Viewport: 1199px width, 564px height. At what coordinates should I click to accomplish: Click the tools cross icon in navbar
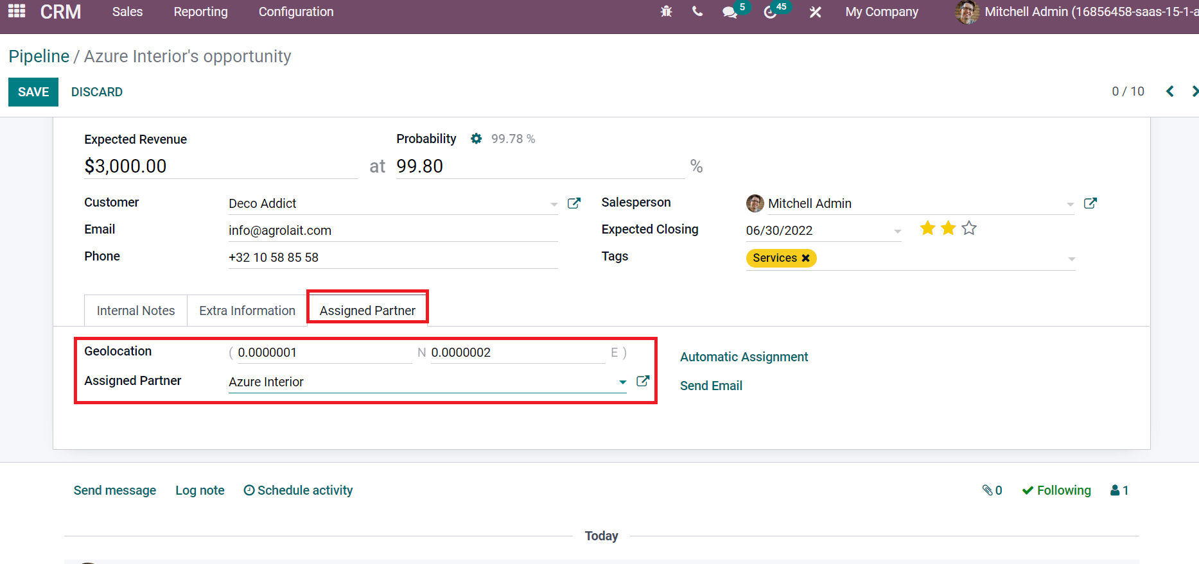[815, 12]
